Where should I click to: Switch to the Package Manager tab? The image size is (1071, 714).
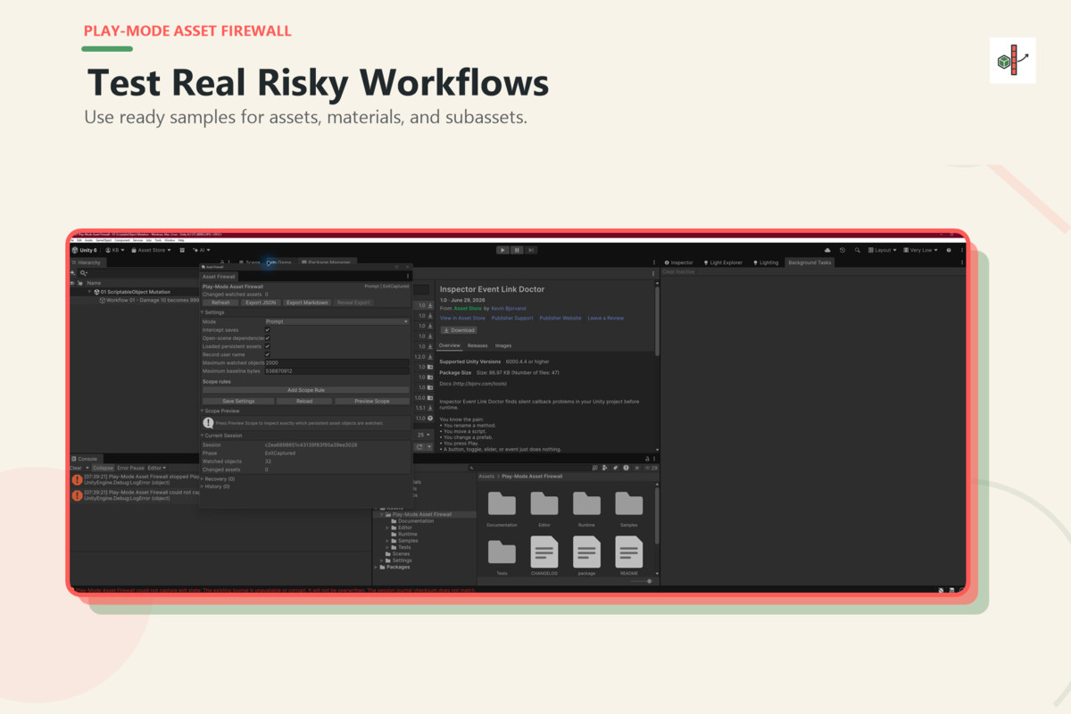pyautogui.click(x=327, y=262)
